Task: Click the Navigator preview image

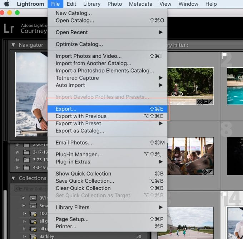Action: pos(31,95)
